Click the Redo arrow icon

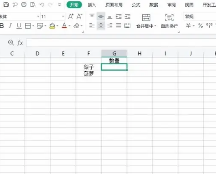(50, 5)
